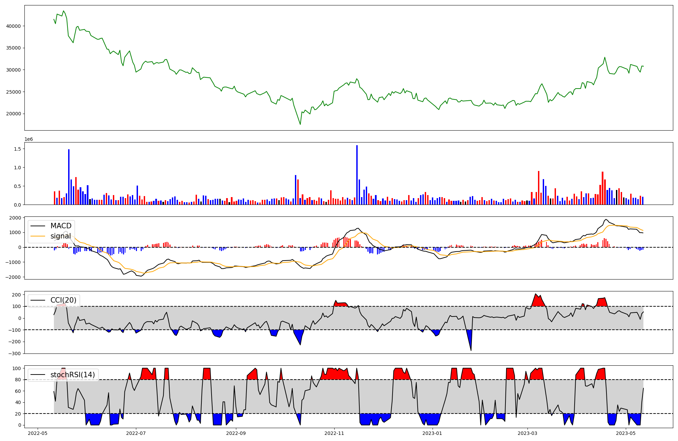
Task: Click the tallest red volume bar
Action: pos(539,188)
